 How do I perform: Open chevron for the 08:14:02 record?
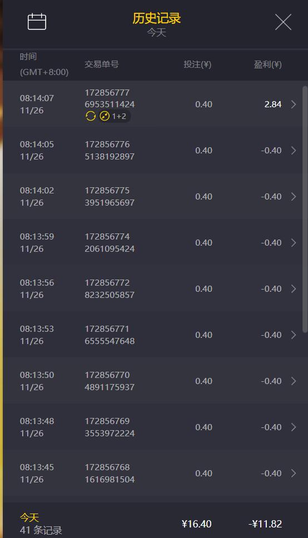pos(294,197)
